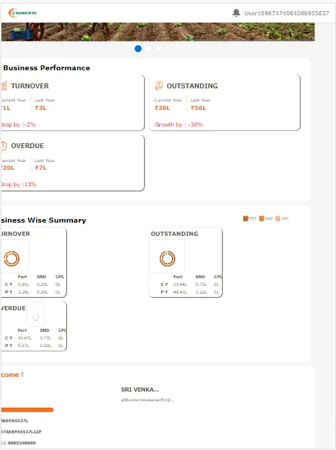Toggle the SND legend color swatch

tap(262, 218)
